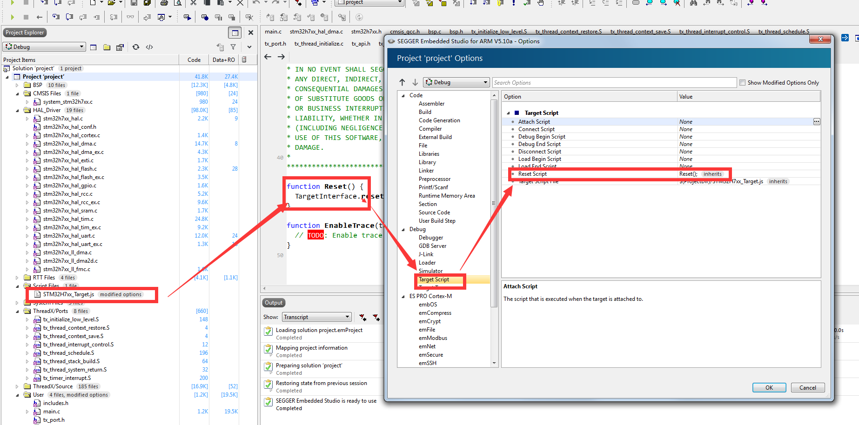Click the lock column icon next to Data+RO
Screen dimensions: 859x425
(x=245, y=60)
